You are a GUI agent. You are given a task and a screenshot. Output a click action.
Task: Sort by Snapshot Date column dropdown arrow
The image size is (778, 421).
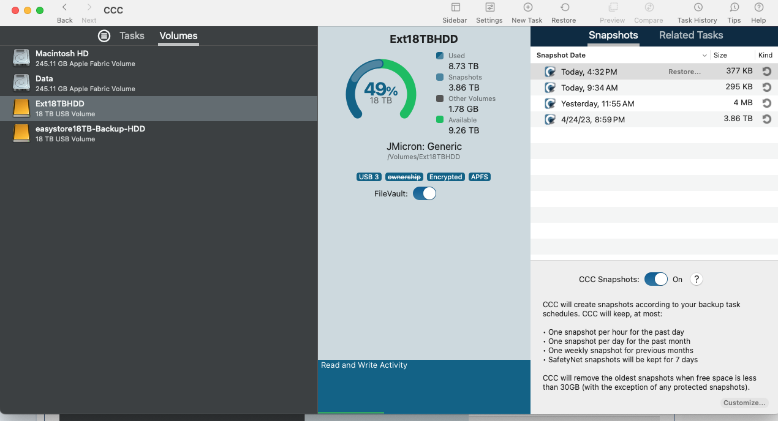(x=704, y=55)
